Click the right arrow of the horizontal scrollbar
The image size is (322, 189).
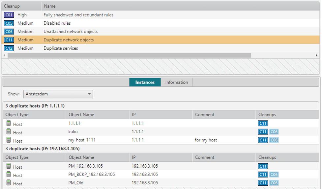(316, 55)
